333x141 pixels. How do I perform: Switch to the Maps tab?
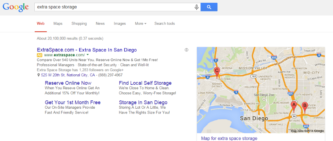(x=58, y=24)
